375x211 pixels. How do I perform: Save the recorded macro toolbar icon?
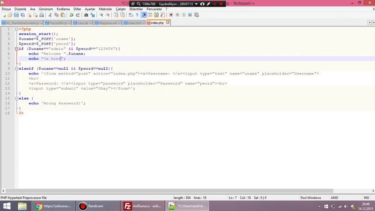click(197, 15)
